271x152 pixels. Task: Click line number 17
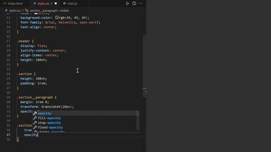8,41
